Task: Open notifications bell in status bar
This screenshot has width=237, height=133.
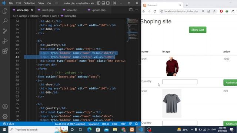Action: (x=136, y=124)
